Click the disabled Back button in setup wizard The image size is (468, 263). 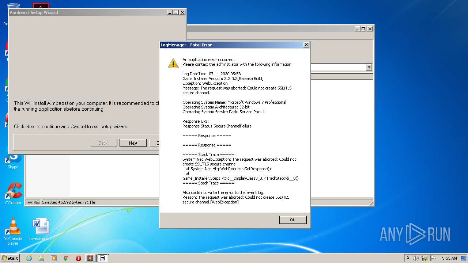point(103,143)
